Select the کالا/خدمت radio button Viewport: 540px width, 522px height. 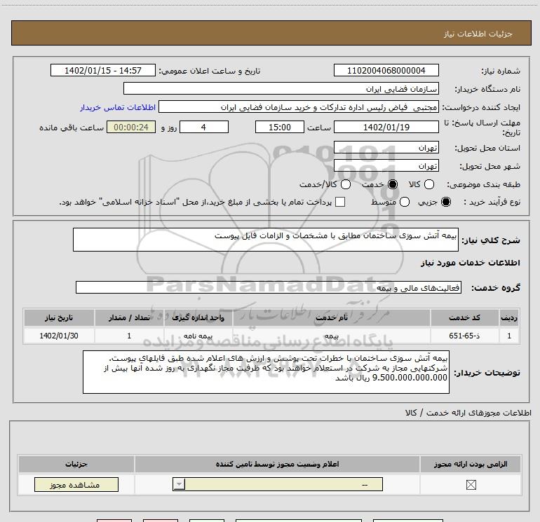(346, 184)
